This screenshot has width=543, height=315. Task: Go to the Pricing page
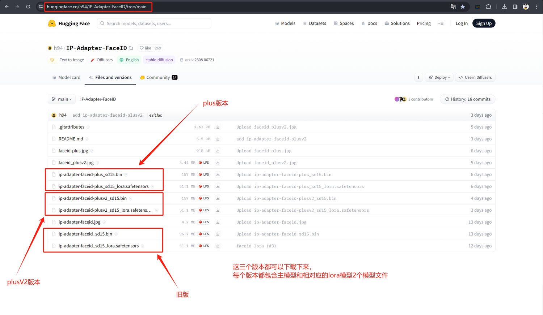coord(424,23)
